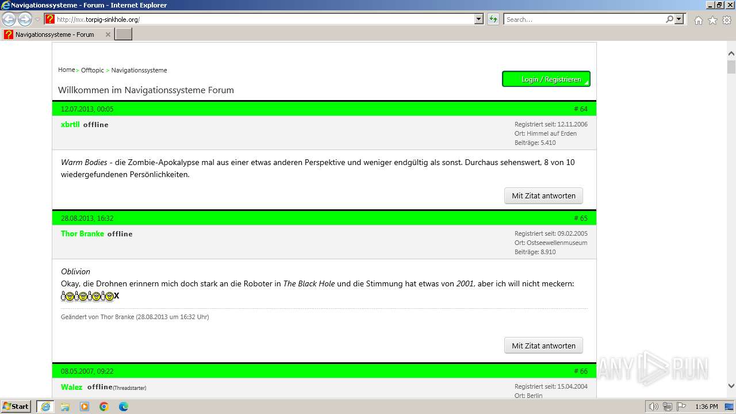Screen dimensions: 736x414
Task: Open File Explorer from the taskbar
Action: pyautogui.click(x=65, y=407)
